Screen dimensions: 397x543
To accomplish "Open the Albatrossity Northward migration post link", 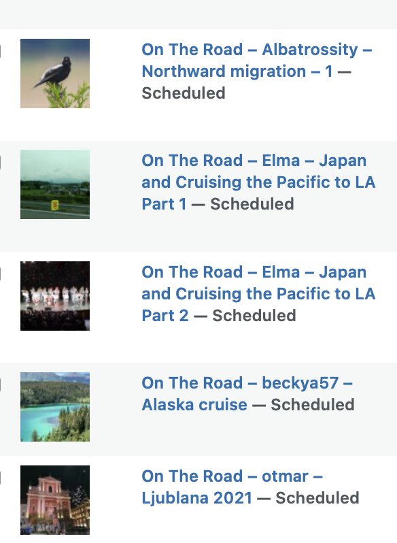I will [x=256, y=61].
